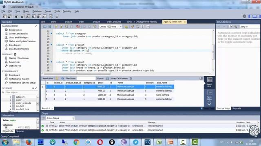The width and height of the screenshot is (261, 146).
Task: Toggle word wrap icon in editor toolbar
Action: tap(148, 27)
